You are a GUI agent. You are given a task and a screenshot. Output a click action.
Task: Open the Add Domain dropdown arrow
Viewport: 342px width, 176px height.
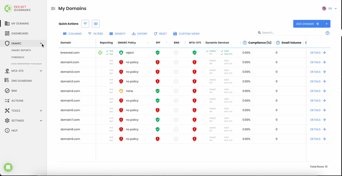point(327,24)
